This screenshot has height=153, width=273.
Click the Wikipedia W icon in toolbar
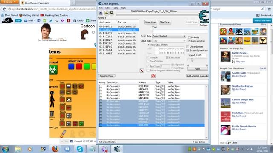click(57, 21)
